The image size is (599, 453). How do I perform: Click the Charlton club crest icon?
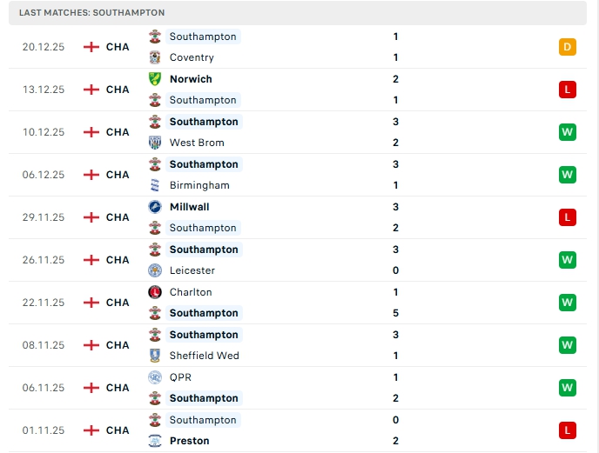[155, 292]
